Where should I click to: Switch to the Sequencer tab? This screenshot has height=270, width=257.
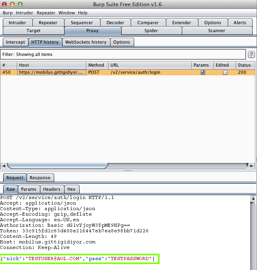point(82,23)
